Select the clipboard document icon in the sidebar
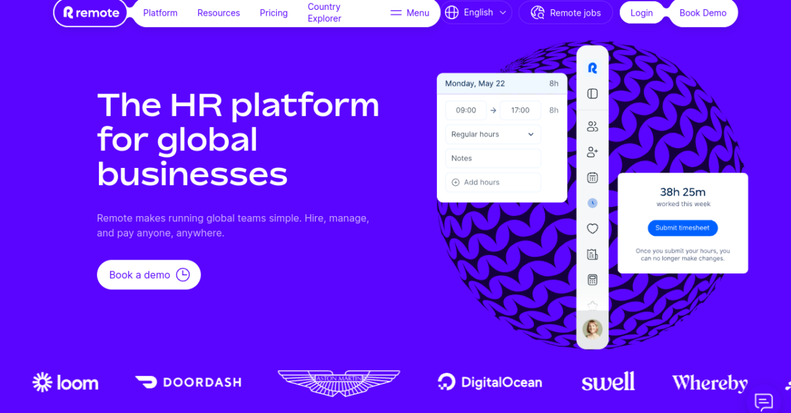791x413 pixels. click(592, 254)
